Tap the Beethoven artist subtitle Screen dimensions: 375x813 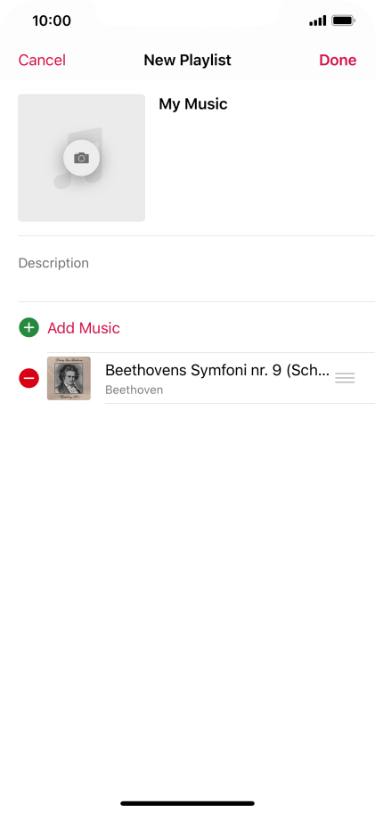click(x=135, y=390)
